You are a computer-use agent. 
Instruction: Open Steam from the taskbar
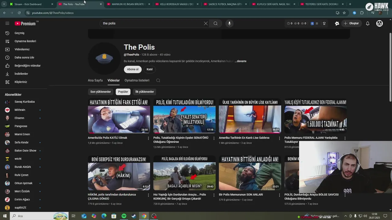pyautogui.click(x=134, y=216)
